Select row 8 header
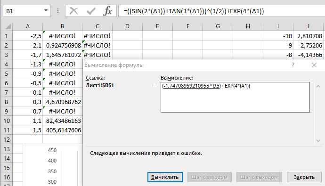Screen dimensions: 325x186 [6, 102]
